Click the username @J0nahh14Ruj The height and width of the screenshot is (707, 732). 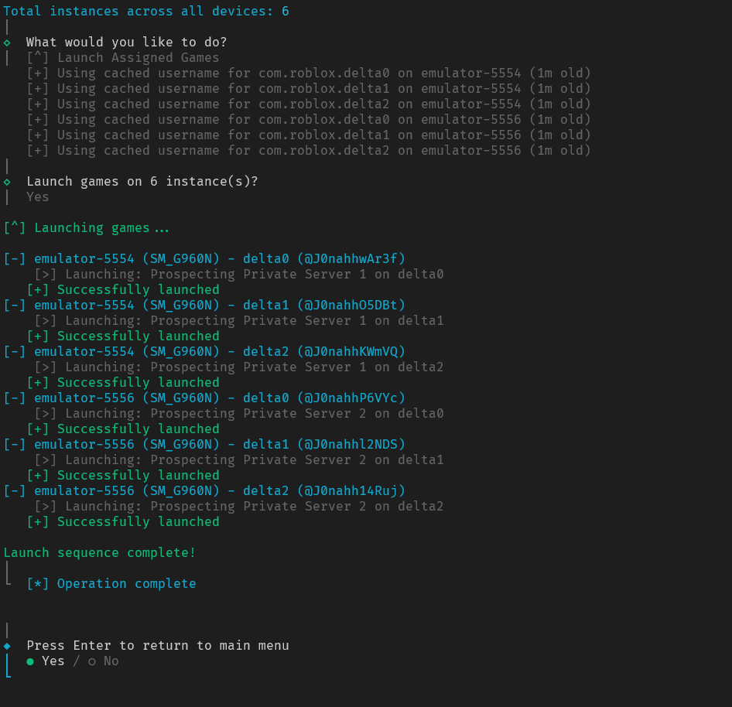[x=351, y=490]
